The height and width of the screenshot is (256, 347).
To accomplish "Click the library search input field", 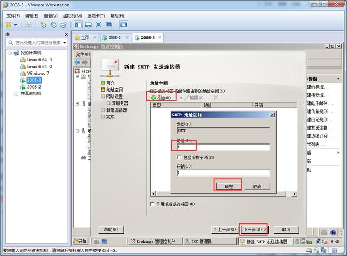I will [36, 43].
